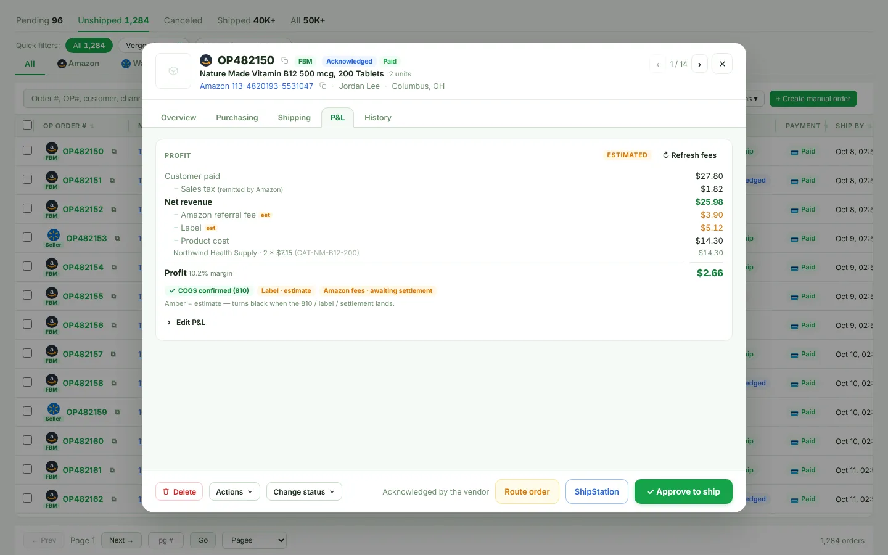Open the History tab

tap(378, 118)
